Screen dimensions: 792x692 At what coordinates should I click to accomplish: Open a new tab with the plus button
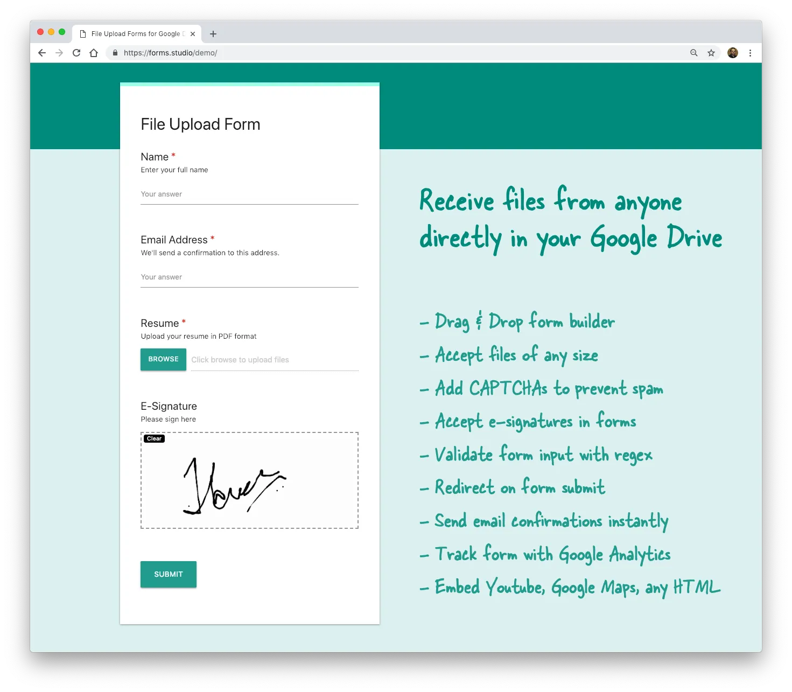[x=213, y=33]
